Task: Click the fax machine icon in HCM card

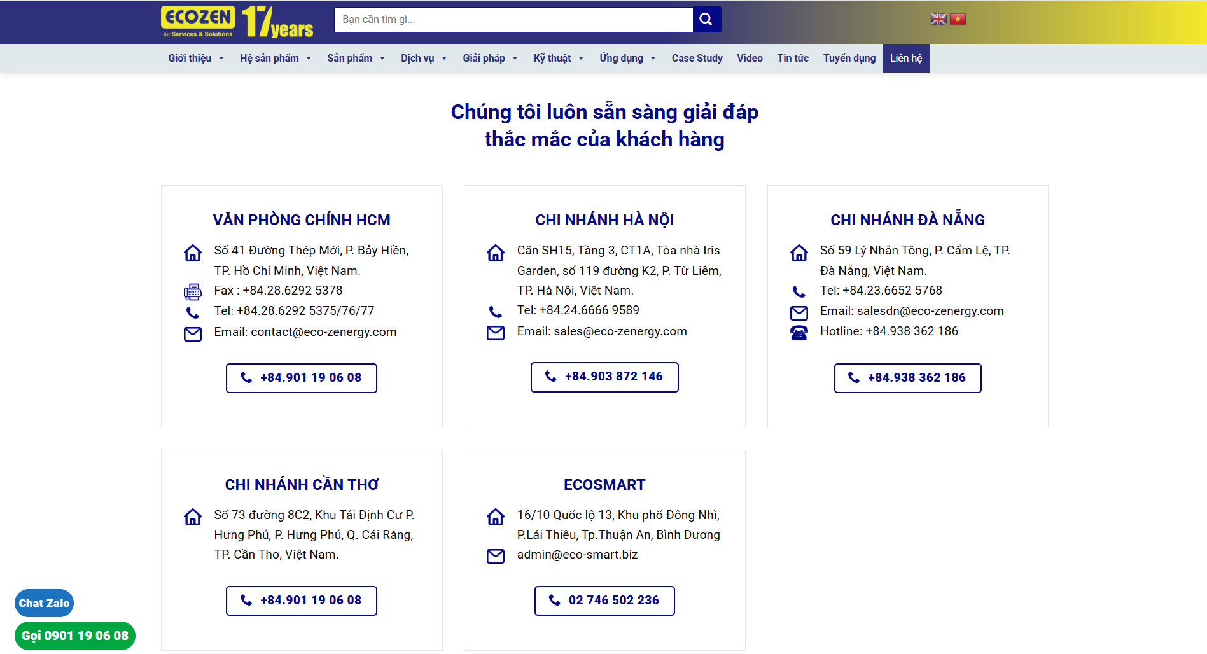Action: (193, 291)
